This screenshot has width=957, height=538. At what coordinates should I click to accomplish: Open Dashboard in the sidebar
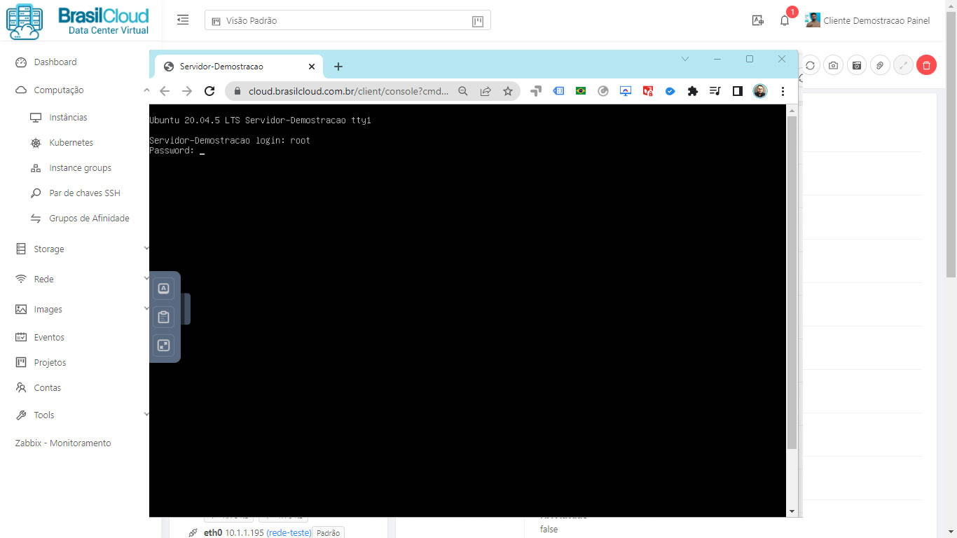click(x=55, y=62)
